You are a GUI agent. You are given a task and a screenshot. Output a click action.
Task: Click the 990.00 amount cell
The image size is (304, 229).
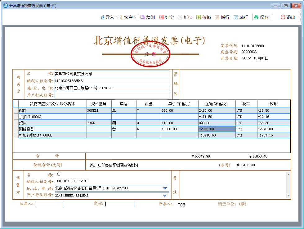tap(217, 123)
